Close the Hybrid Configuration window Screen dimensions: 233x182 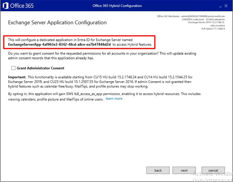pyautogui.click(x=226, y=6)
